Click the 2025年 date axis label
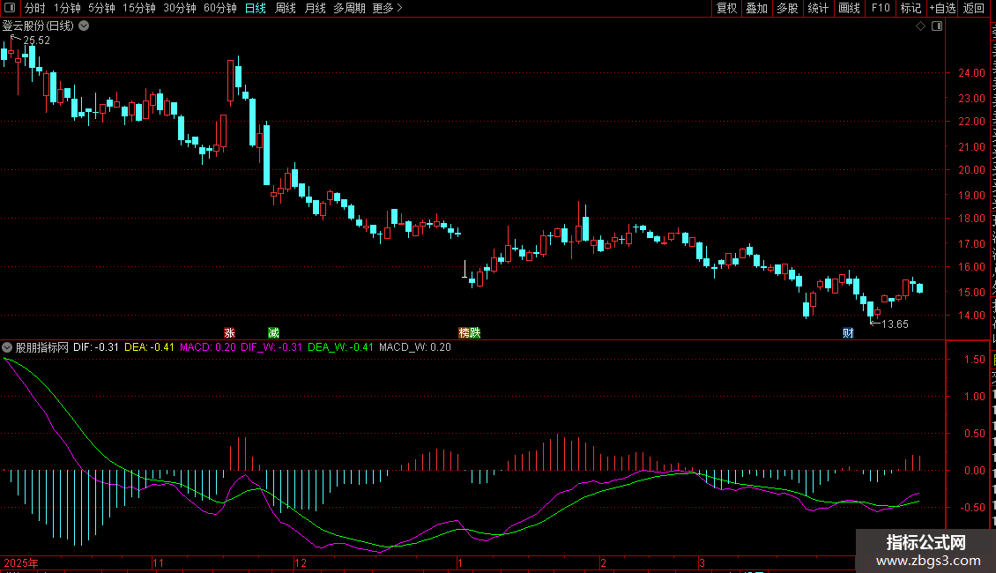 [21, 562]
